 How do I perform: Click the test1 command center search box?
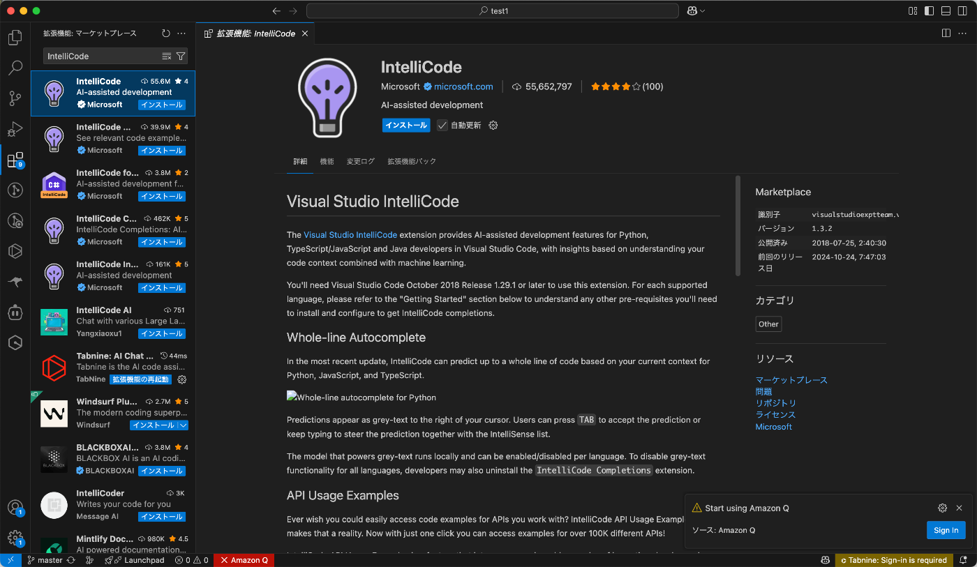coord(493,10)
